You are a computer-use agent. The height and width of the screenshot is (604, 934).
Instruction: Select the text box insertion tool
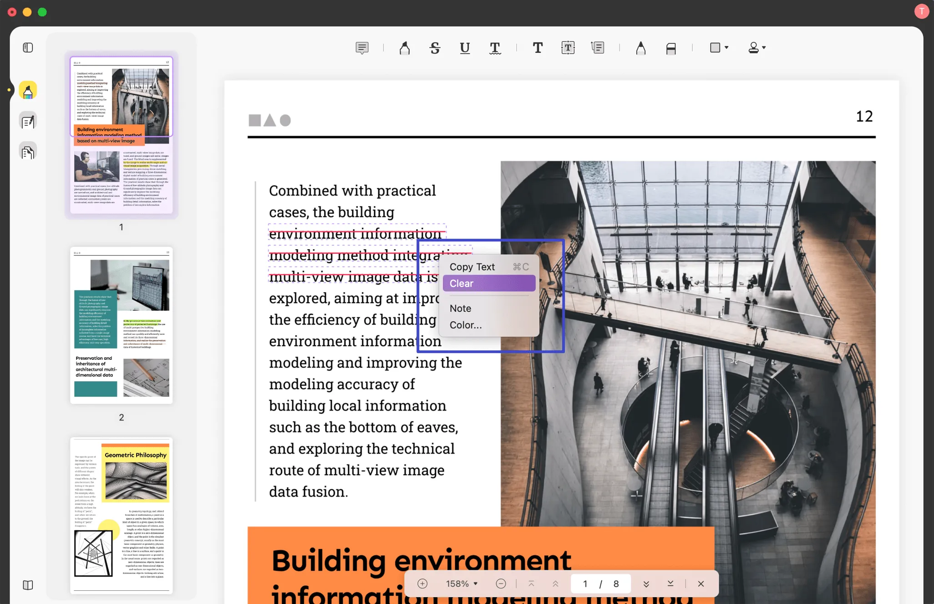567,48
